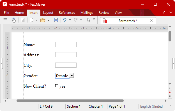This screenshot has width=175, height=111.
Task: Click Section 1 in status bar
Action: coord(74,106)
